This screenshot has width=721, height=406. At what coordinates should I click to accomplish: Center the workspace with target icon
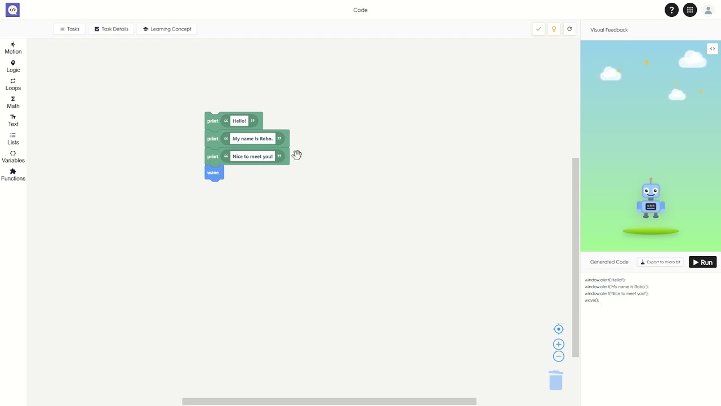coord(559,329)
